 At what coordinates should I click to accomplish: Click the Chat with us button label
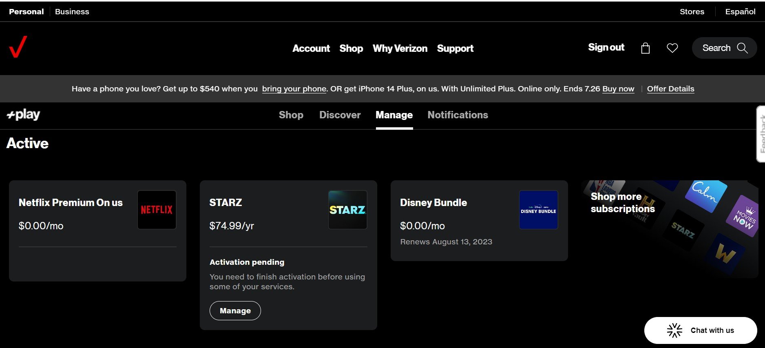pos(712,330)
